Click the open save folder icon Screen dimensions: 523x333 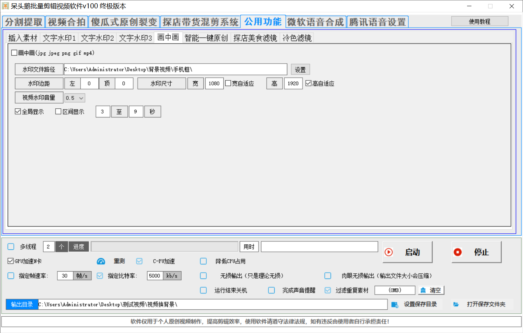tap(456, 304)
